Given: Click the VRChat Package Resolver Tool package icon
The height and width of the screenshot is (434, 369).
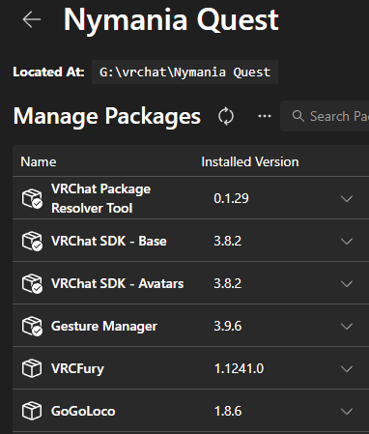Looking at the screenshot, I should pyautogui.click(x=32, y=198).
